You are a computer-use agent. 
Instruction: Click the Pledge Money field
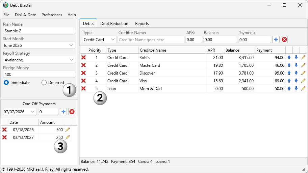point(39,74)
